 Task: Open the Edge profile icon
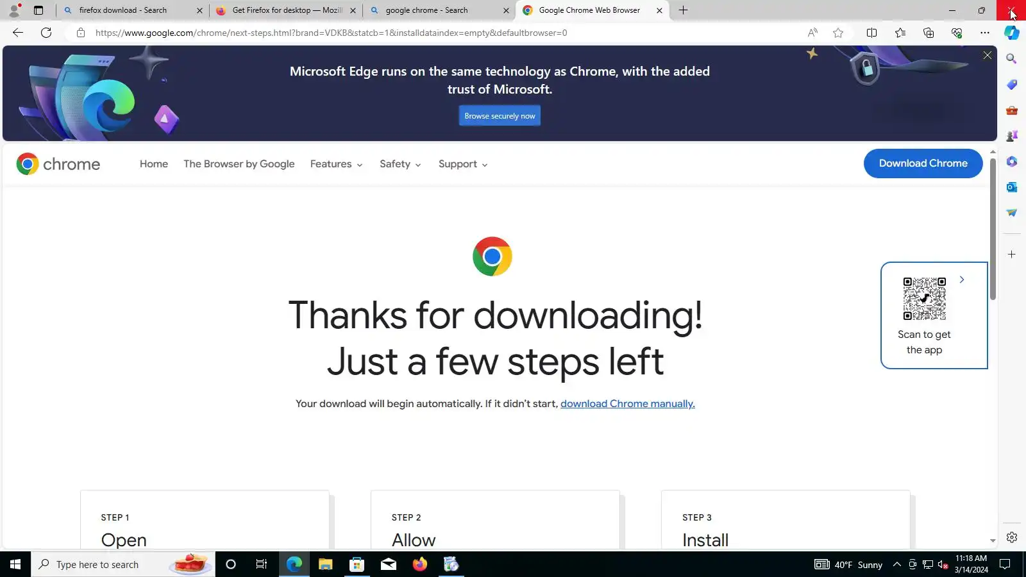tap(14, 10)
